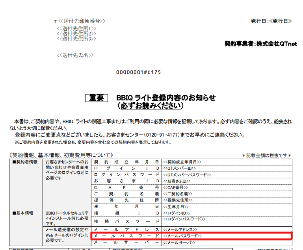Click the ■契約者情報 section cell
The height and width of the screenshot is (250, 303).
[x=26, y=184]
